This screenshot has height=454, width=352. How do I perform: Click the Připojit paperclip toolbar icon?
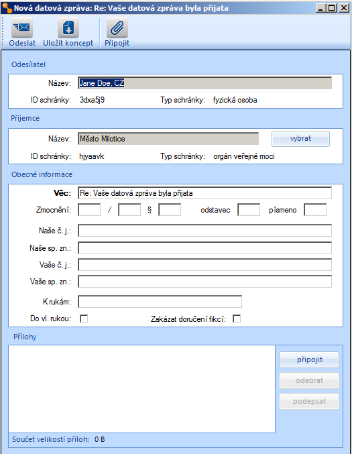pyautogui.click(x=117, y=27)
